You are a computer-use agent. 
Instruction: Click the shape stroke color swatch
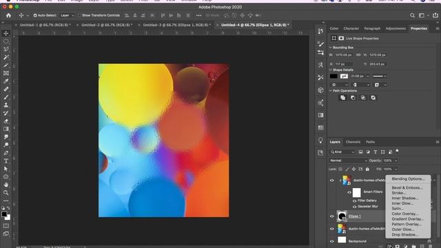344,76
